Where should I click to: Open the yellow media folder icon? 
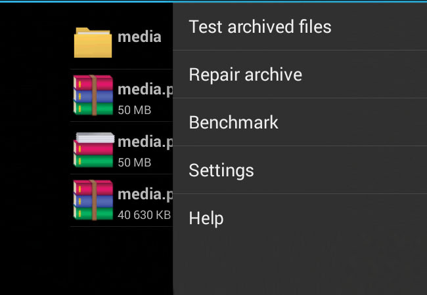coord(93,43)
